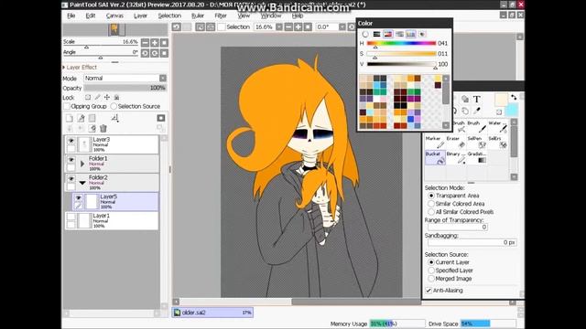Image resolution: width=586 pixels, height=329 pixels.
Task: Open the Edit menu
Action: click(91, 16)
